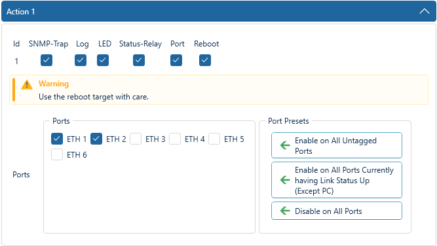Image resolution: width=437 pixels, height=246 pixels.
Task: Uncheck the ETH 2 port
Action: 96,139
